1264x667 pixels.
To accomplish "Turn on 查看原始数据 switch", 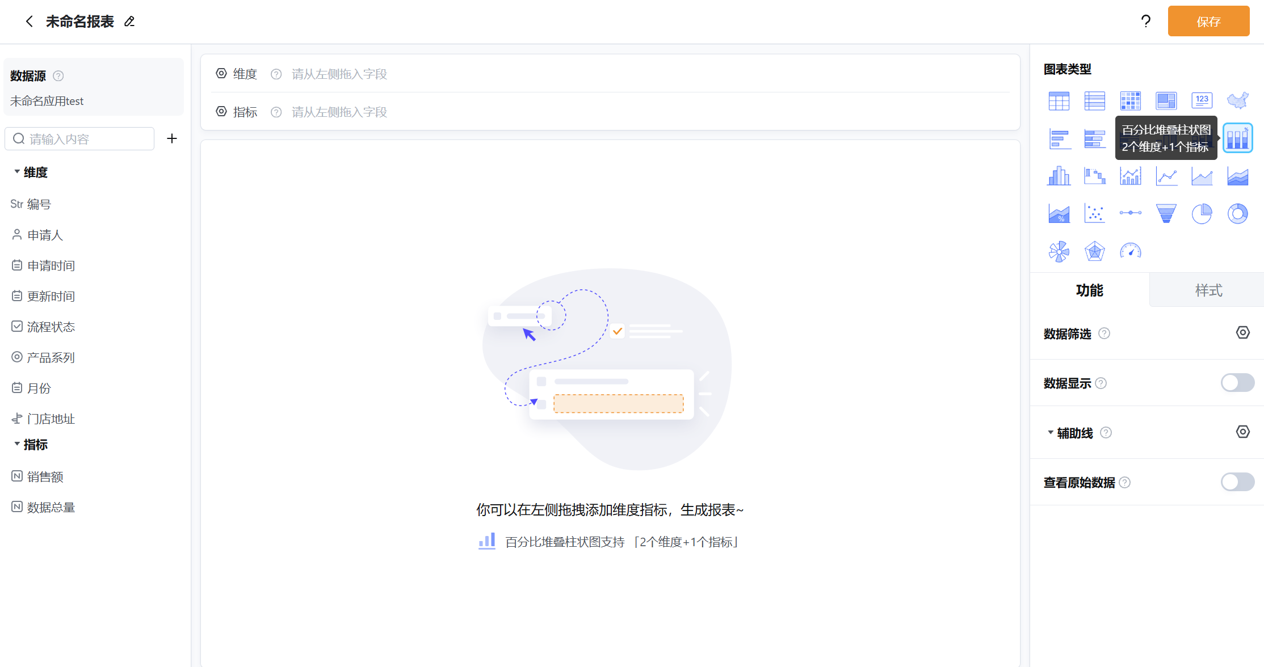I will coord(1237,482).
